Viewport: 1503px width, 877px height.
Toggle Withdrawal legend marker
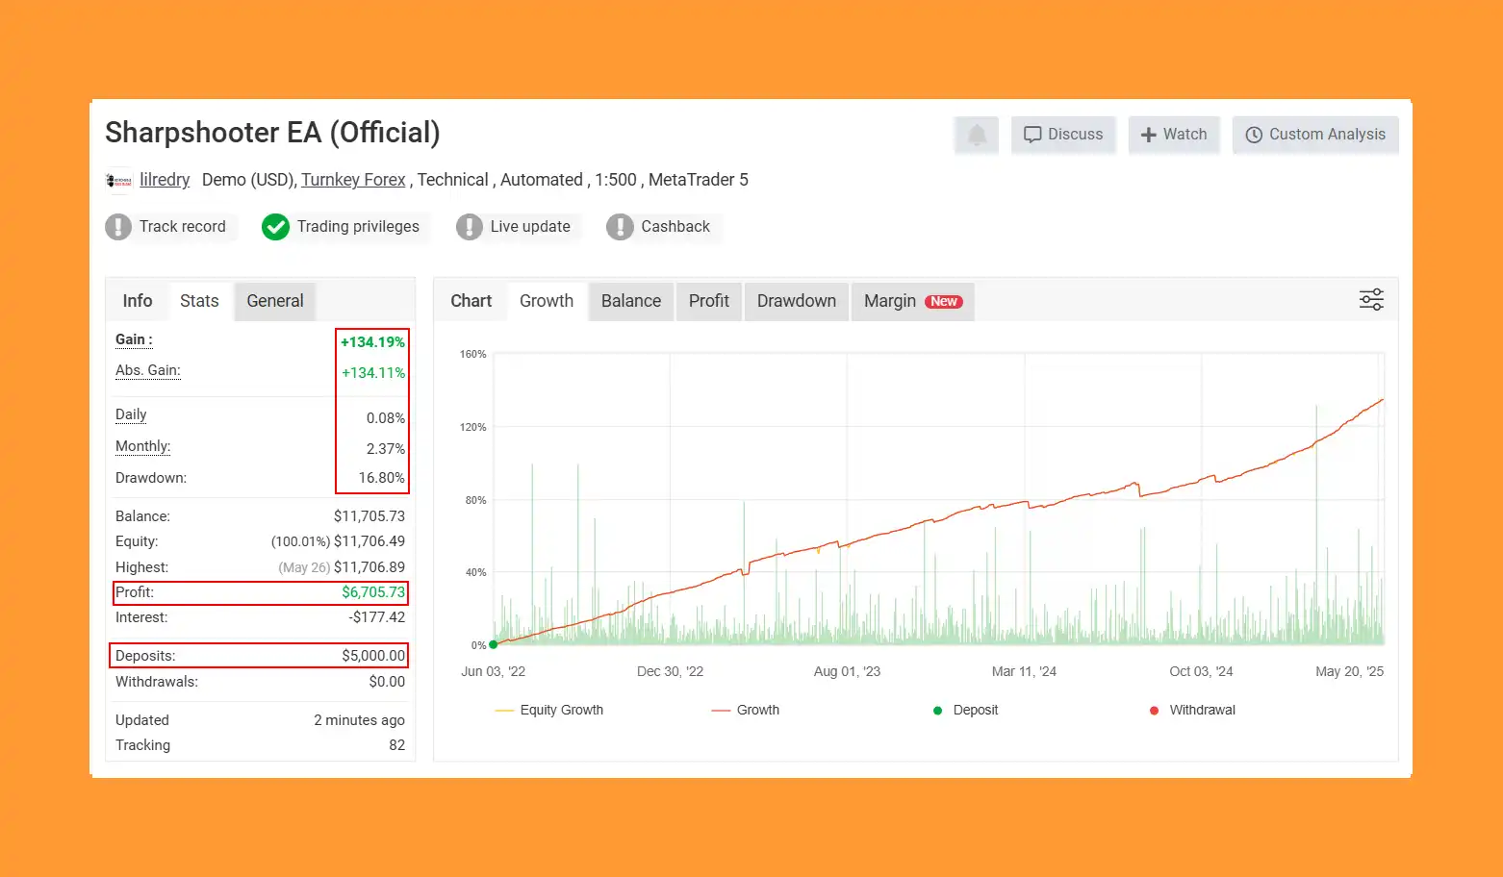pos(1192,710)
